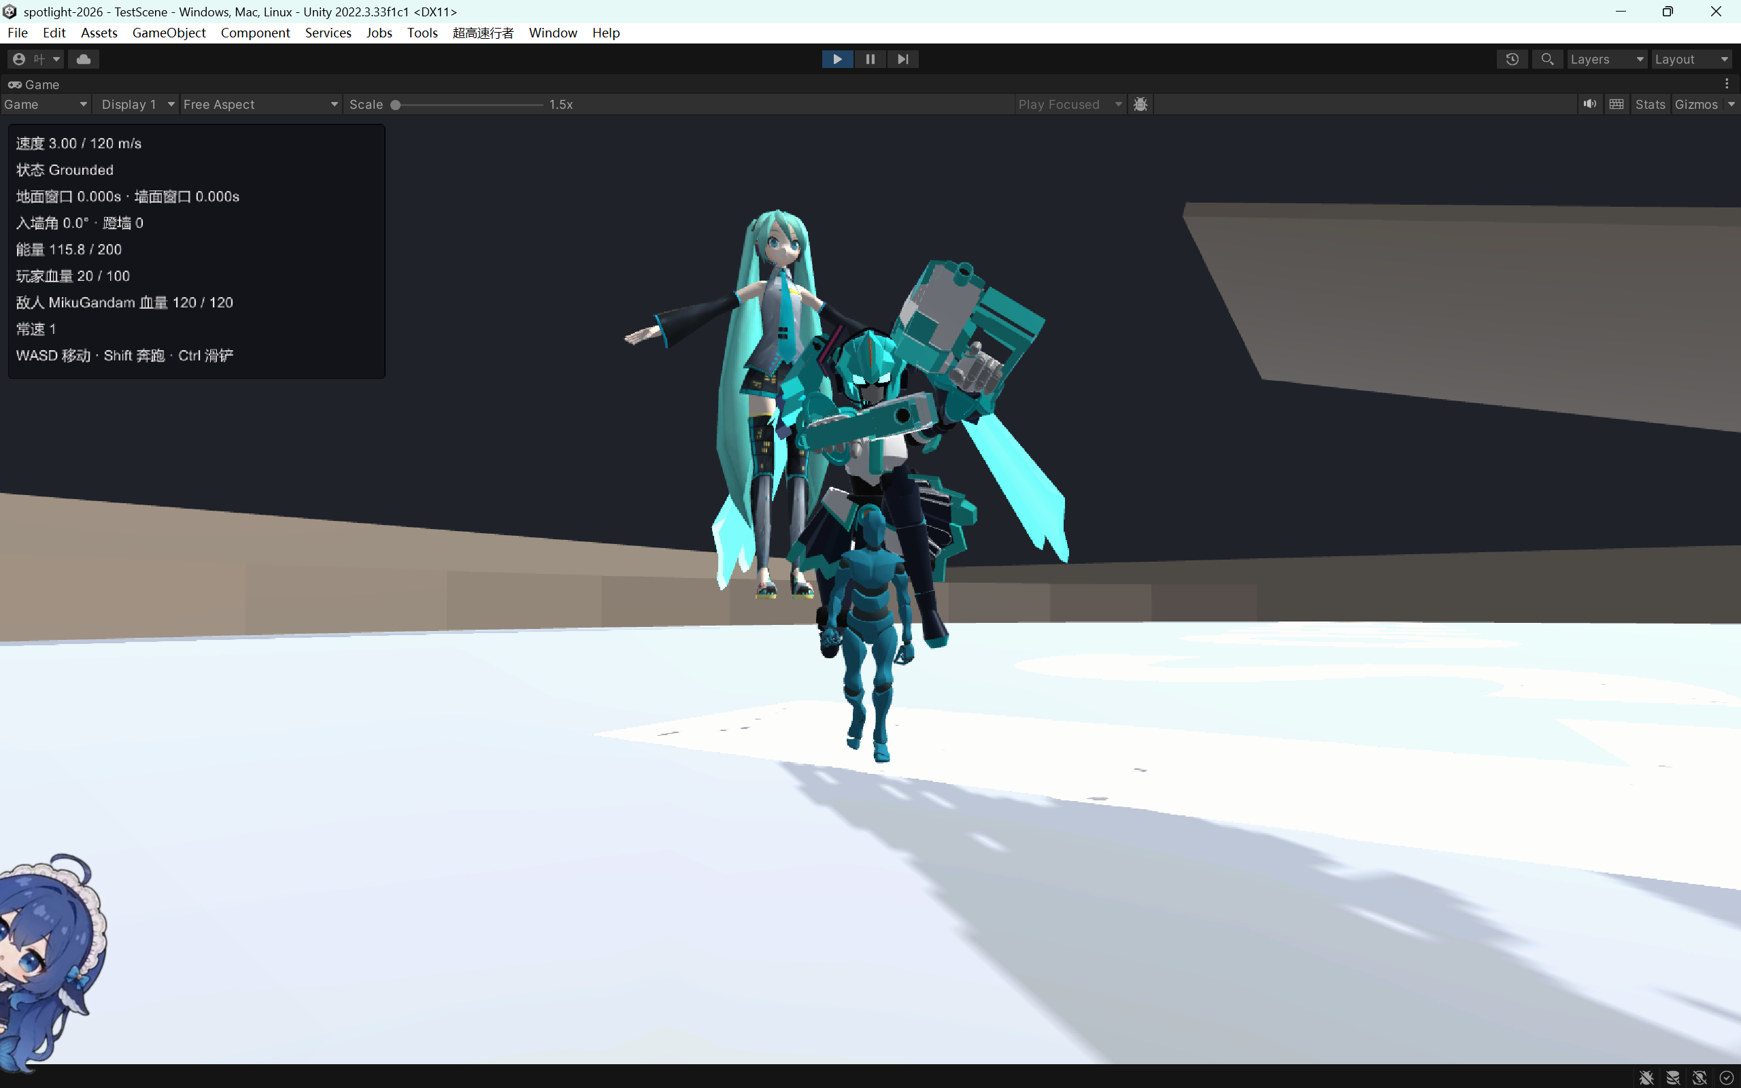Open the Free Aspect resolution dropdown
Screen dimensions: 1741x1088
[260, 104]
